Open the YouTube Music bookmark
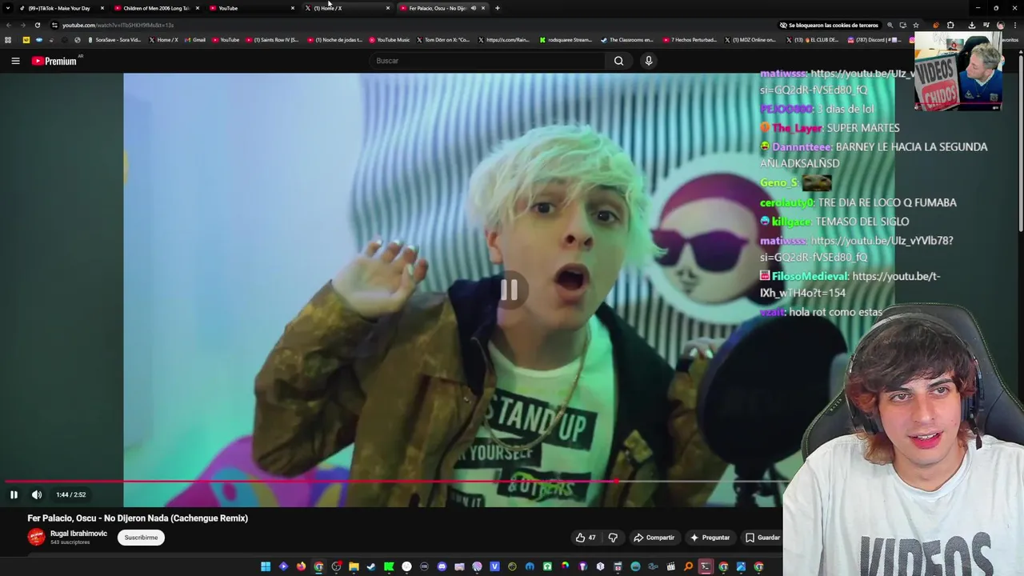The image size is (1024, 576). [x=390, y=40]
